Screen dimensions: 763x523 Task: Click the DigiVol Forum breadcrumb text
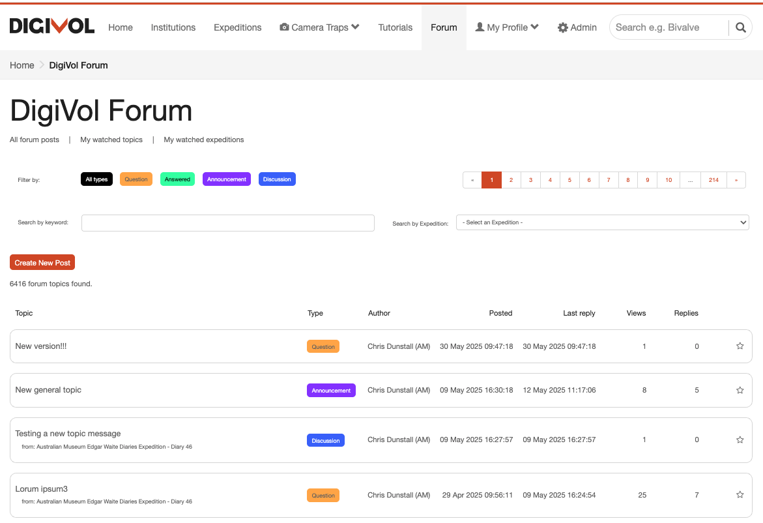(78, 65)
